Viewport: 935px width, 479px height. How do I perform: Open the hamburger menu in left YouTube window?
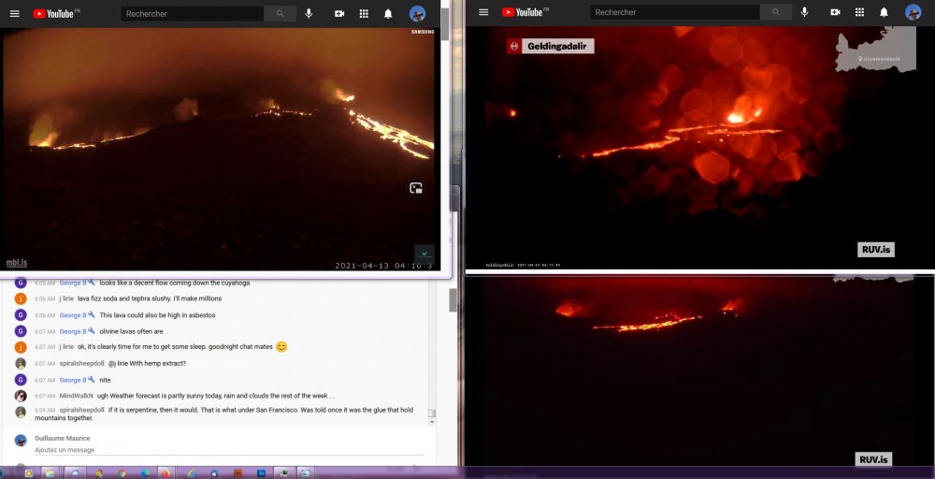coord(14,13)
